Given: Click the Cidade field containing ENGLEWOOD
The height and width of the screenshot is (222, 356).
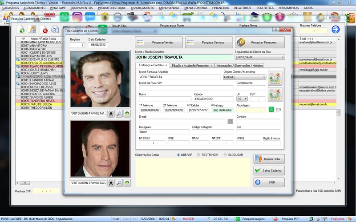Looking at the screenshot, I should point(214,99).
